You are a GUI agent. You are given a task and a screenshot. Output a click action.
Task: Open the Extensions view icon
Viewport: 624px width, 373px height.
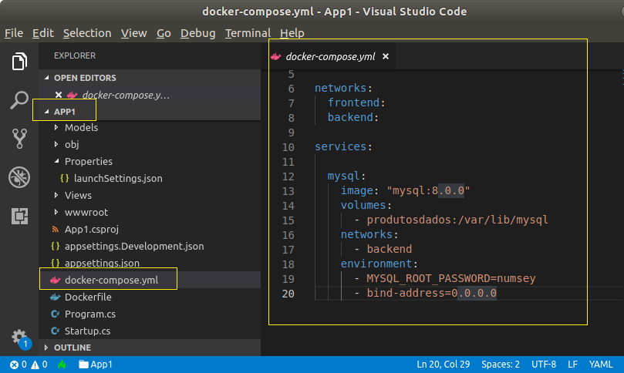click(x=19, y=216)
